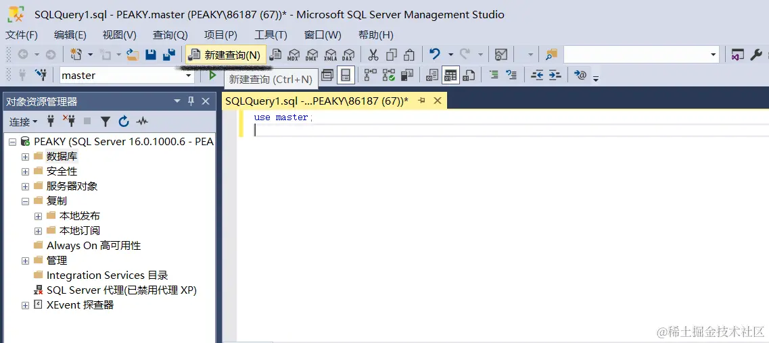Viewport: 769px width, 343px height.
Task: Collapse the 复制 folder
Action: click(x=26, y=201)
